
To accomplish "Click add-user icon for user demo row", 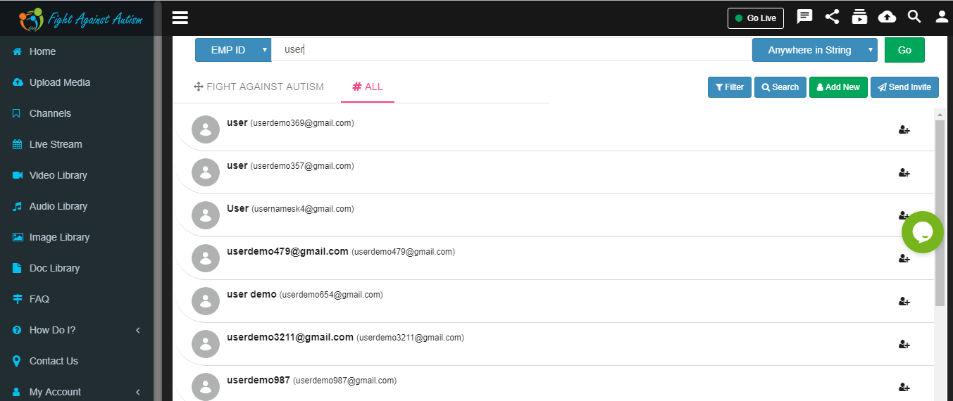I will [x=904, y=302].
